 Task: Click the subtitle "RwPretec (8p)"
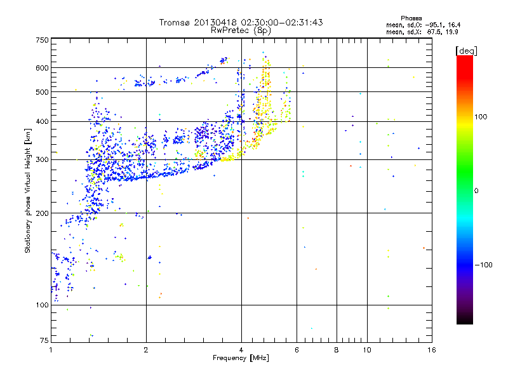tap(241, 30)
